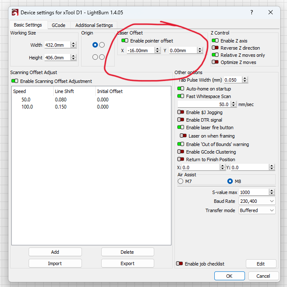Enable GCode Clustering switch
Image resolution: width=287 pixels, height=287 pixels.
tap(181, 151)
